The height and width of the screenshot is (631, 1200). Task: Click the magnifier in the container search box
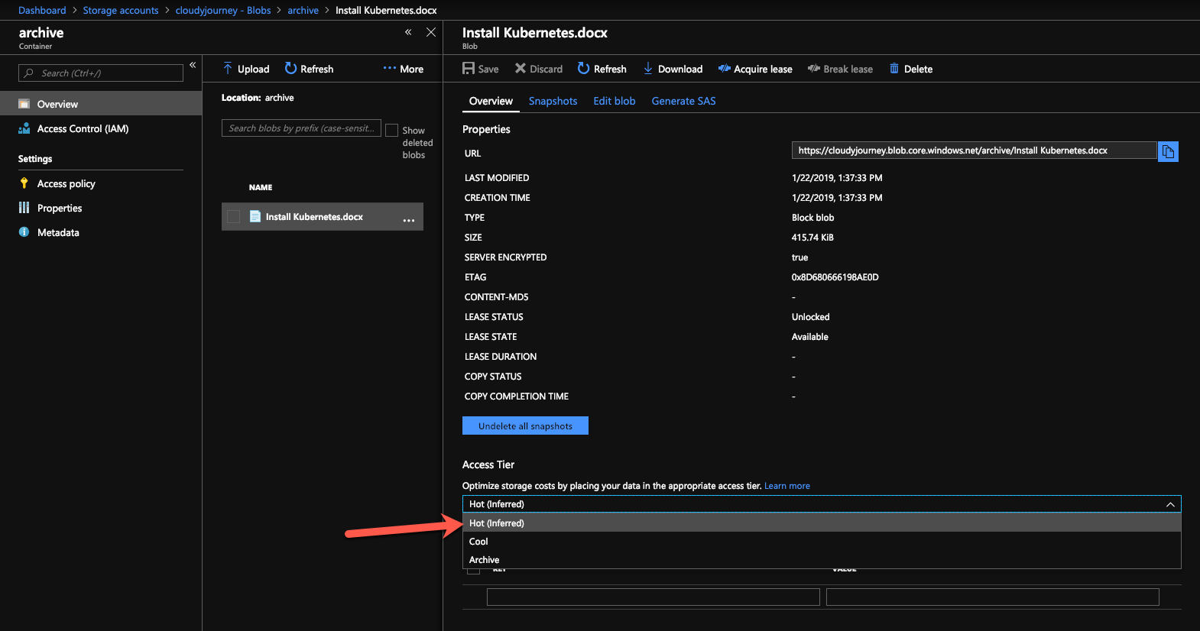point(29,73)
